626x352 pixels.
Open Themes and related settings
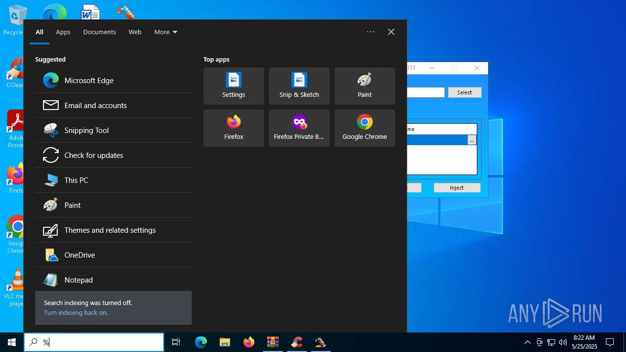113,230
